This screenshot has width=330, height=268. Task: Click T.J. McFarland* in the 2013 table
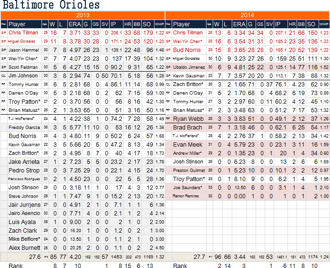tap(21, 118)
